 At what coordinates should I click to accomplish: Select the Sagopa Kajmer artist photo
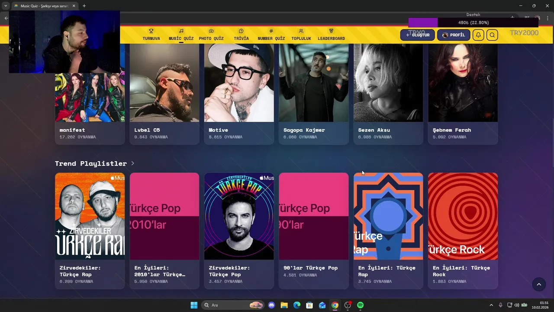[x=314, y=83]
